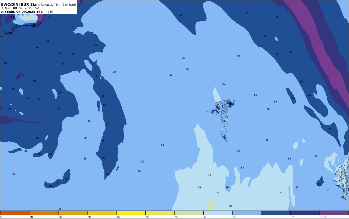Click the "70" tick label in the legend
349x219 pixels.
(x=205, y=217)
